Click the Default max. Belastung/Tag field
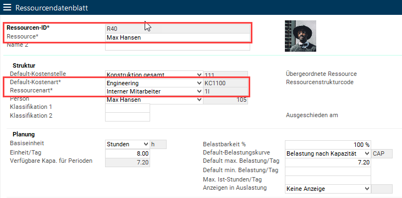 click(328, 163)
